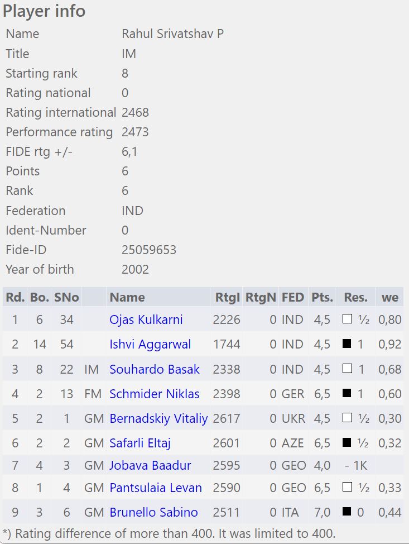Click the RtgI column header

(x=227, y=297)
